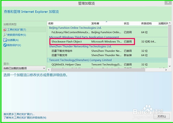The height and width of the screenshot is (123, 173).
Task: Click the ShenZhen Thunder Networking Technologies Ltd. group header
Action: click(x=80, y=46)
